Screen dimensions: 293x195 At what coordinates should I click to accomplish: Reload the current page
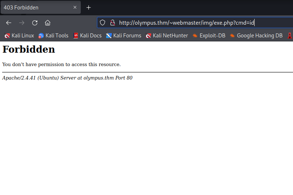pyautogui.click(x=35, y=23)
